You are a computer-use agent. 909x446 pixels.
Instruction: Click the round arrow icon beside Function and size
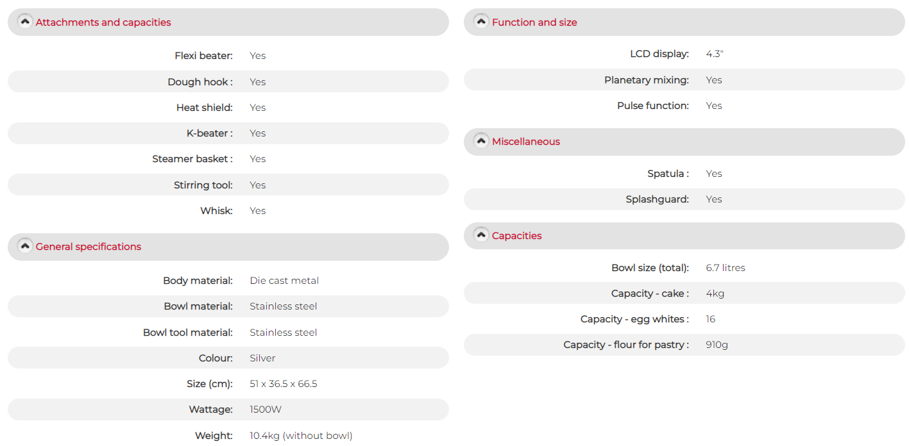(481, 21)
